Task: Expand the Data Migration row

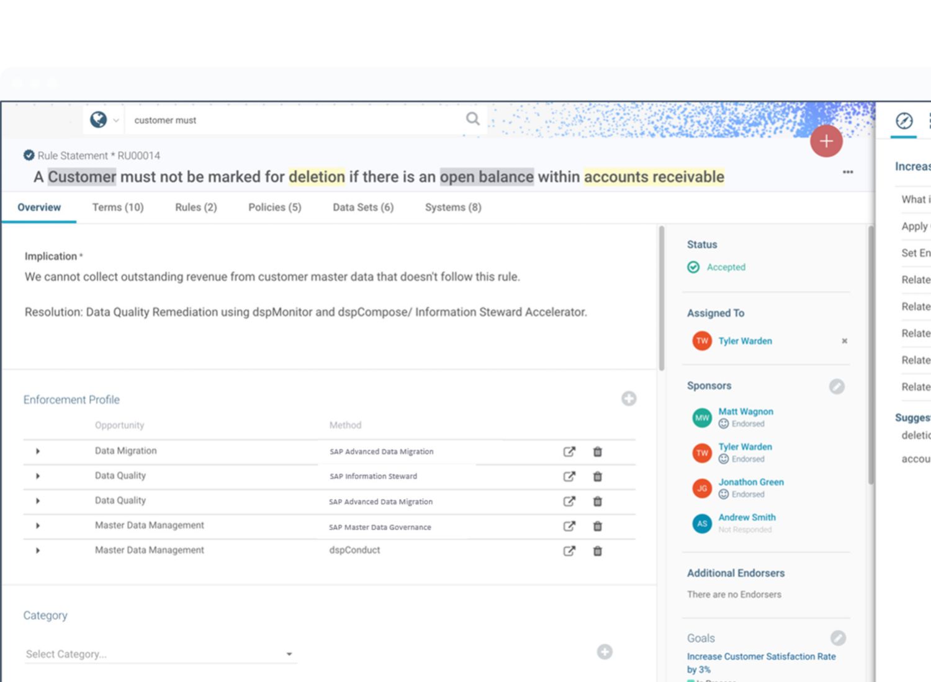Action: (38, 451)
